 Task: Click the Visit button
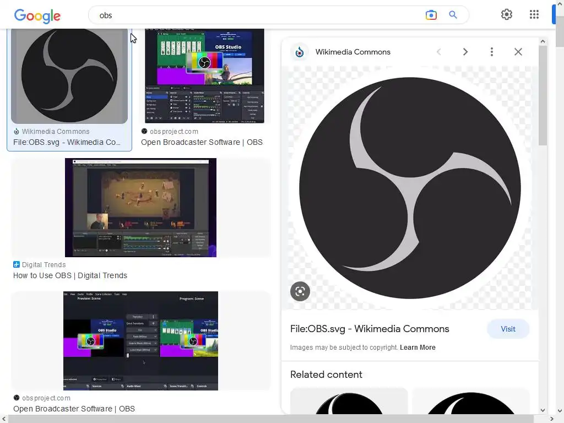(x=508, y=329)
